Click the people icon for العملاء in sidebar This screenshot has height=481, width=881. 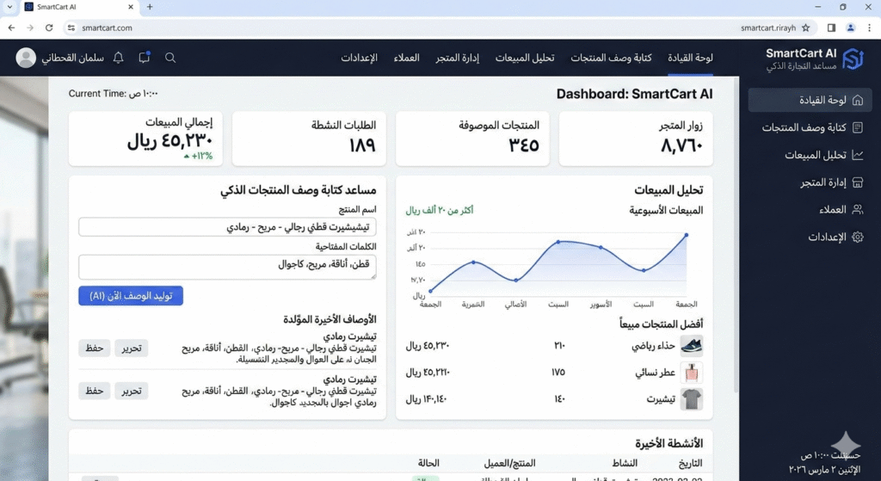point(858,210)
